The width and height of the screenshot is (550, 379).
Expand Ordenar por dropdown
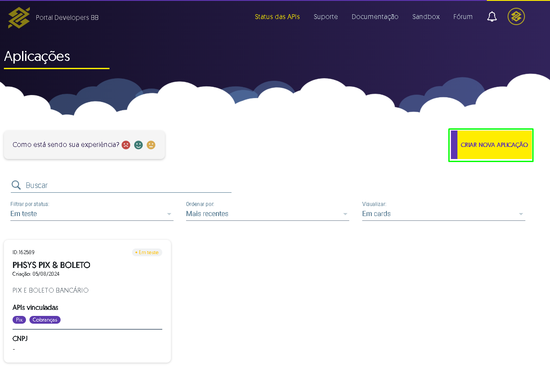pos(267,213)
